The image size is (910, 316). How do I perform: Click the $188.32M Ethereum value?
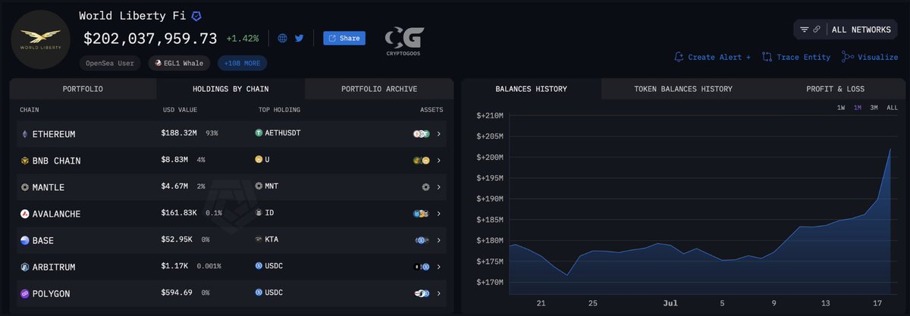point(179,133)
